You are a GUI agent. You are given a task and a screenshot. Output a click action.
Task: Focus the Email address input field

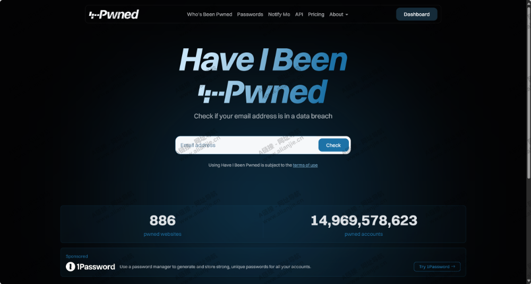(247, 145)
